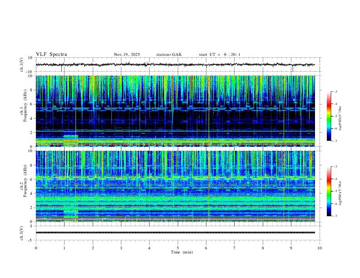Click the ch.2 spectrogram color bar
Image resolution: width=360 pixels, height=278 pixels.
point(329,191)
